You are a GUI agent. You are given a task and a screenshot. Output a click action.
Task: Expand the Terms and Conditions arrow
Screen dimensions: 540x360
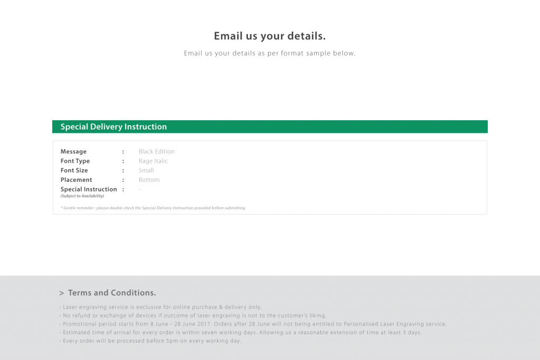point(61,293)
